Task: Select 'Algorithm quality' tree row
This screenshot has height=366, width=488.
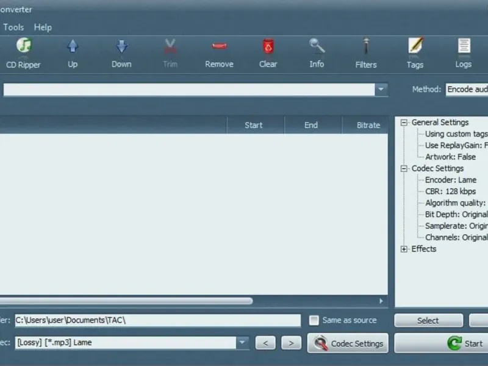Action: click(x=456, y=203)
